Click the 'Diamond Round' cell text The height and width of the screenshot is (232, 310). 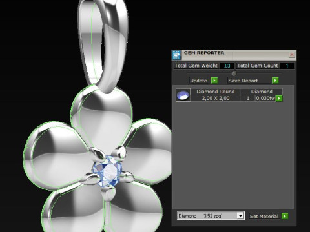216,92
